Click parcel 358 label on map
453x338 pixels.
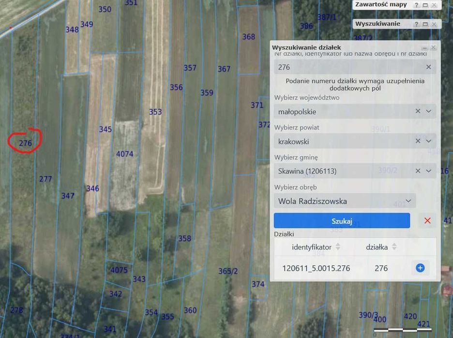[x=184, y=238]
